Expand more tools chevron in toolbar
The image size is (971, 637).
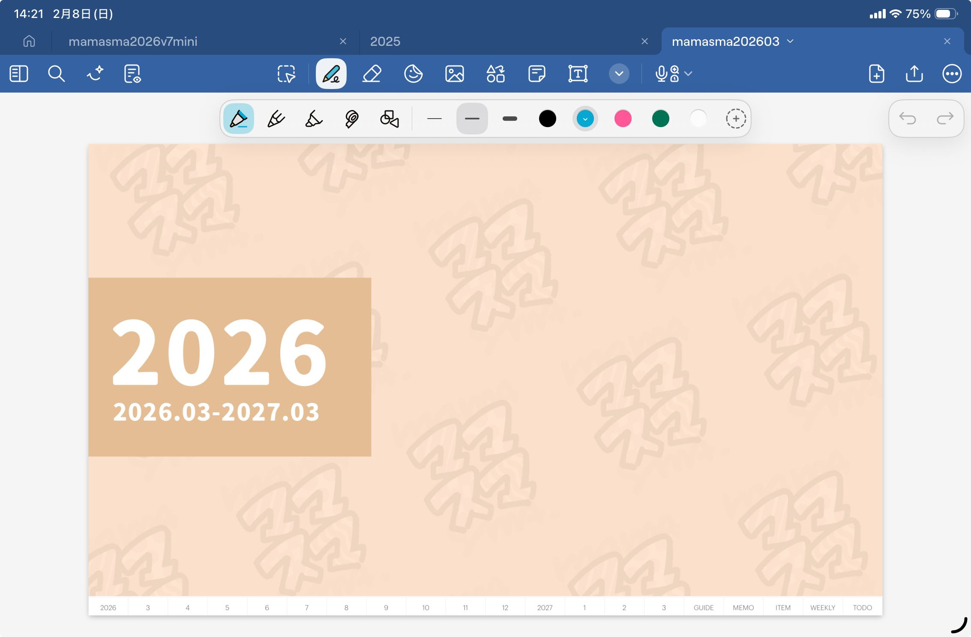pos(619,74)
